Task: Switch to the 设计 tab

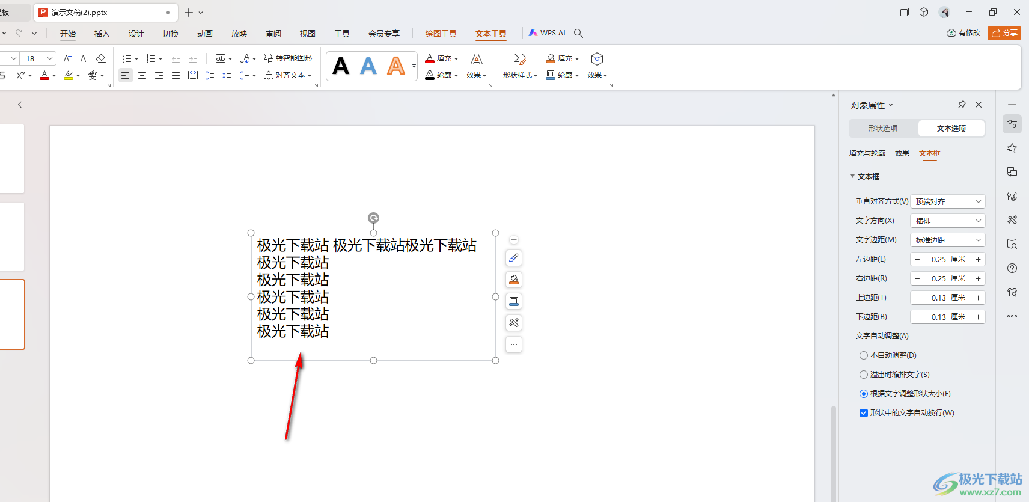Action: (136, 34)
